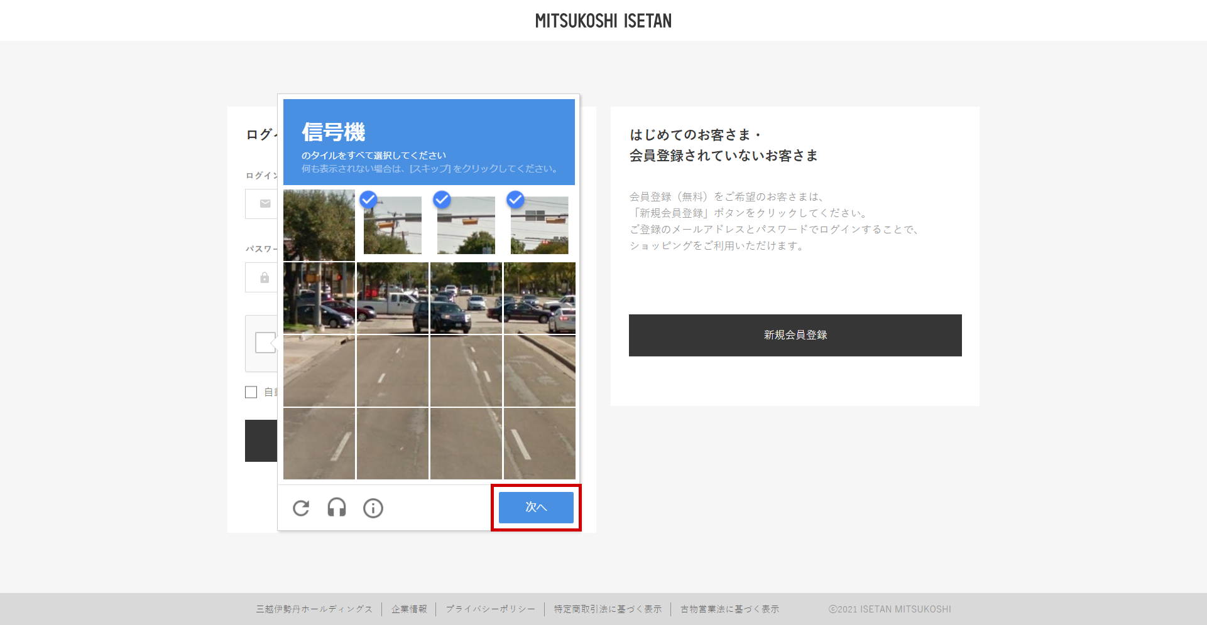Reload the CAPTCHA challenge with the refresh icon
Image resolution: width=1207 pixels, height=625 pixels.
click(301, 508)
